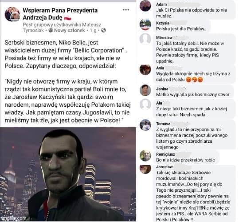This screenshot has width=239, height=222.
Task: Open the Niko Bellic post image
Action: pos(68,174)
